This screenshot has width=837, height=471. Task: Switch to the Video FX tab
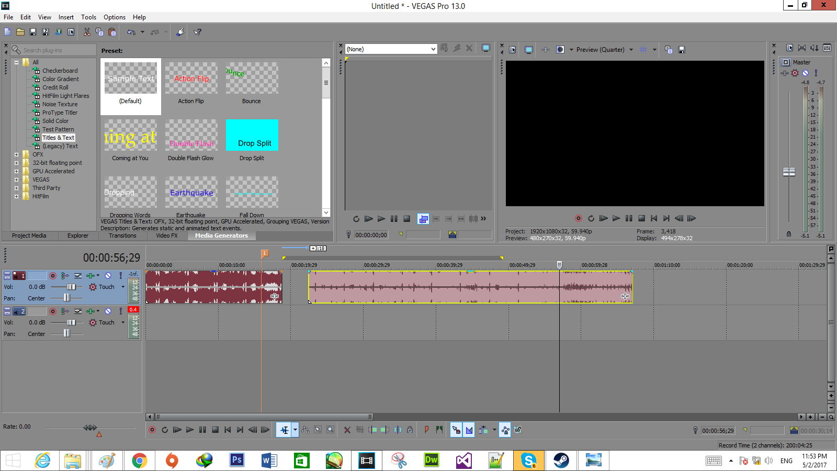pos(167,235)
